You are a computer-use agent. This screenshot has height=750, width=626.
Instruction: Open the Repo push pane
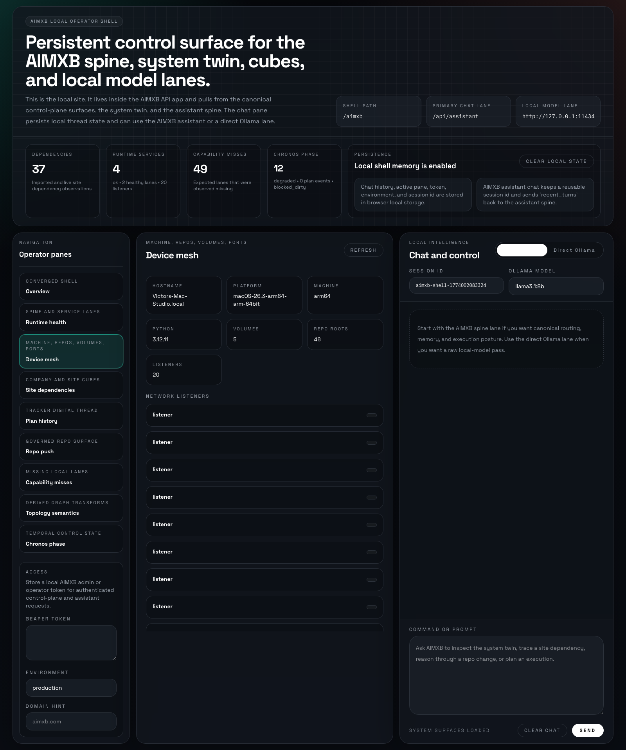(71, 447)
